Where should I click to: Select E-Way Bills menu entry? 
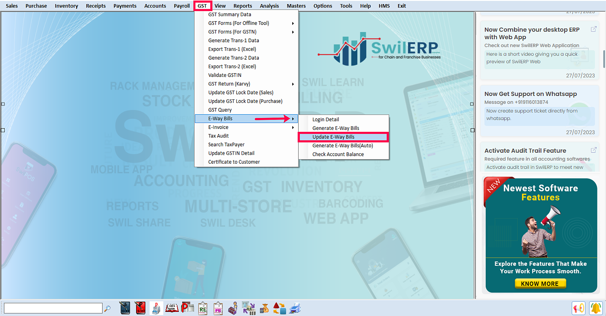[x=246, y=119]
